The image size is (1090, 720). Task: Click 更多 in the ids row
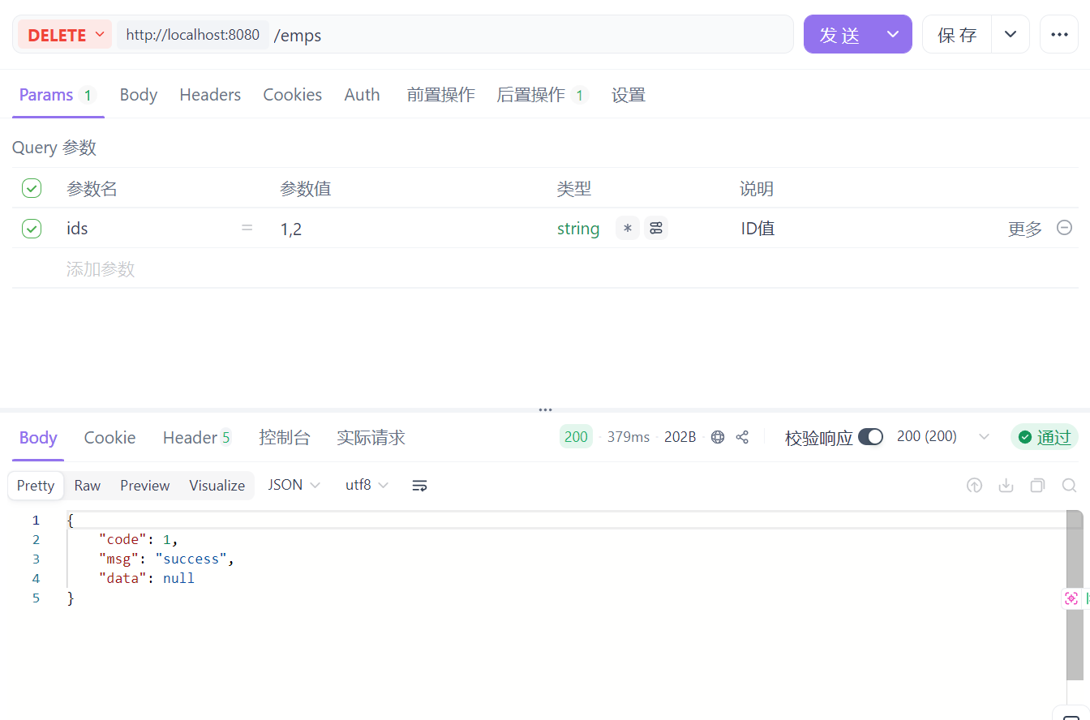(1024, 229)
